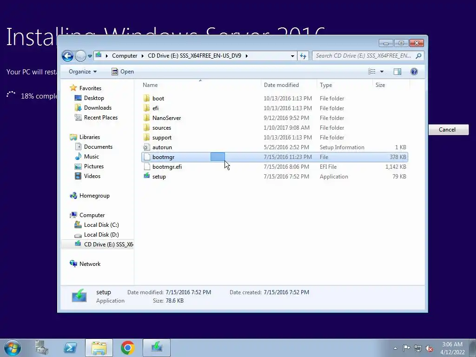Screen dimensions: 476x357
Task: Switch to Windows Setup taskbar button
Action: (157, 348)
